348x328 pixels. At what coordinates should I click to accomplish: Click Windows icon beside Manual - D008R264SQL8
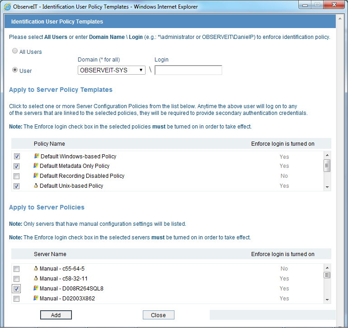click(36, 289)
